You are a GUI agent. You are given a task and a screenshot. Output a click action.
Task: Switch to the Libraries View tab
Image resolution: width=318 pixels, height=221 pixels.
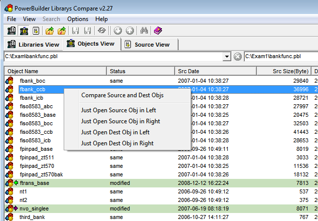tap(34, 45)
